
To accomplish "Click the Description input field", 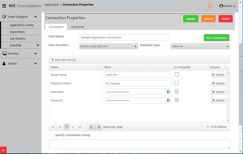I will point(124,37).
